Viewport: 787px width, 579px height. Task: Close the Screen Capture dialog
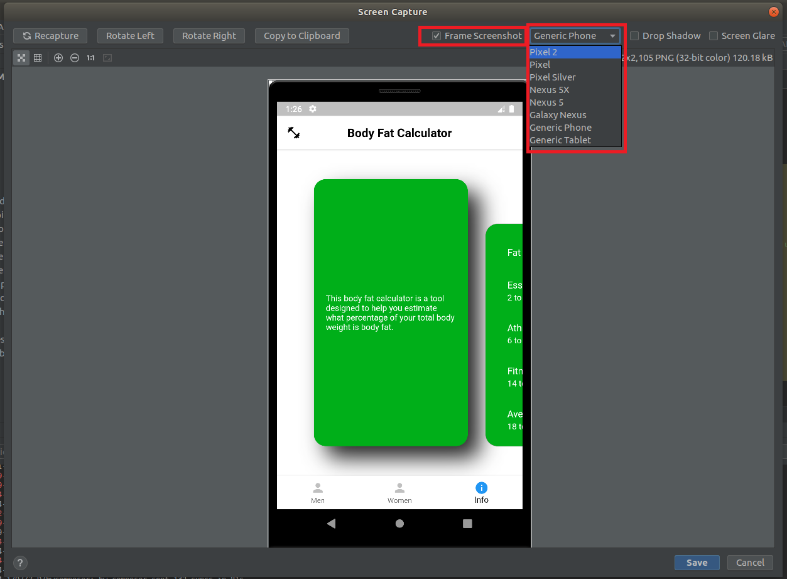coord(773,12)
